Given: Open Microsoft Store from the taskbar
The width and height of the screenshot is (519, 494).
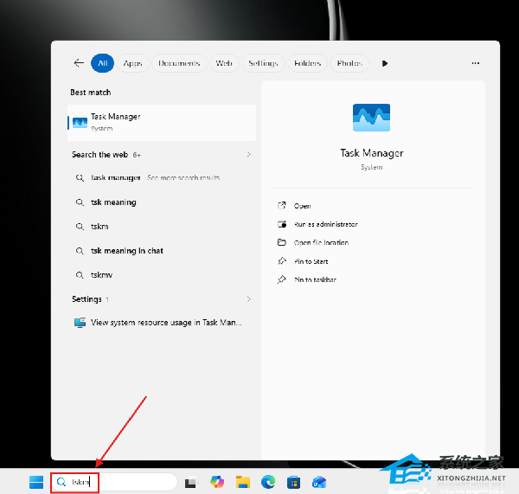Looking at the screenshot, I should [x=293, y=483].
